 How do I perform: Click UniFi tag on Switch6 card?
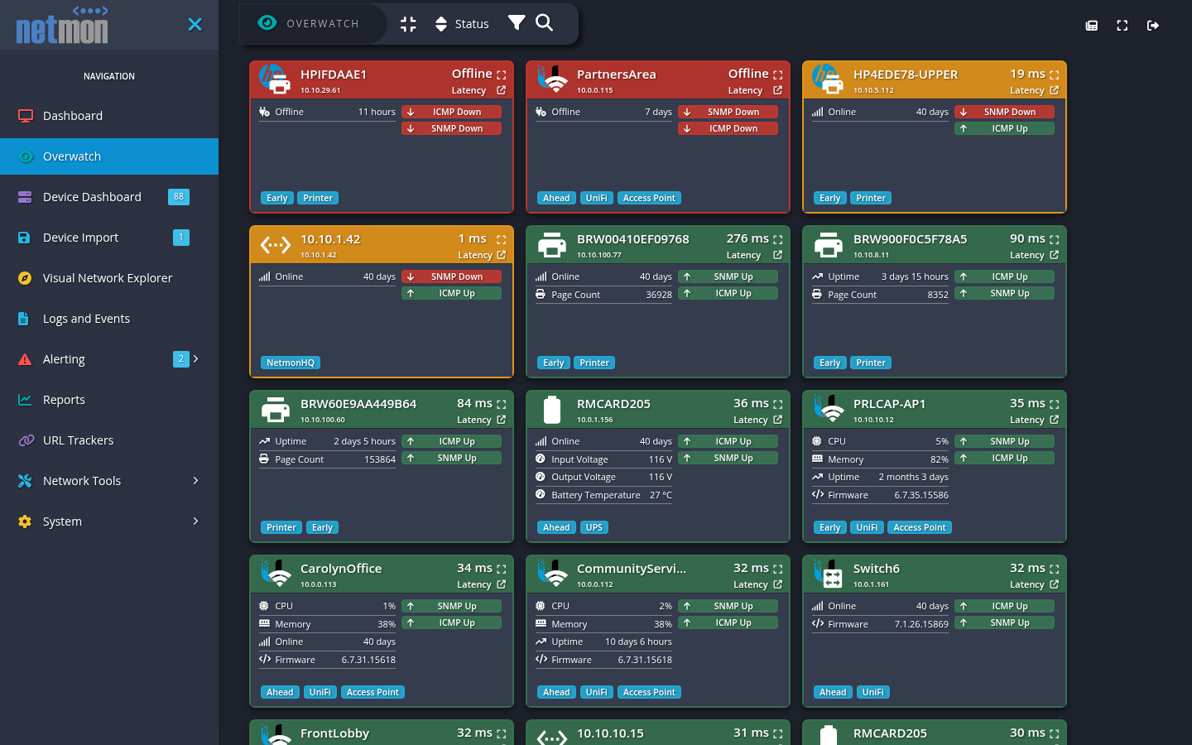(x=872, y=692)
